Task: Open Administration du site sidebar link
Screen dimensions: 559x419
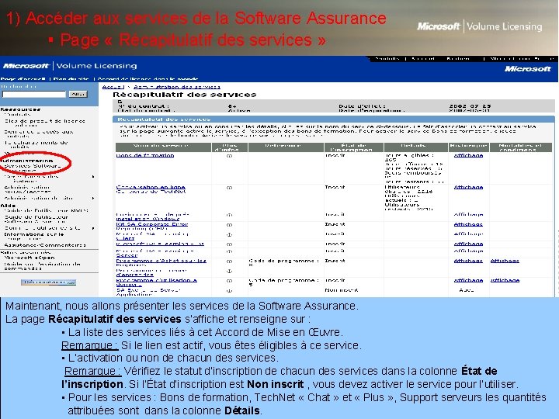Action: pos(39,198)
